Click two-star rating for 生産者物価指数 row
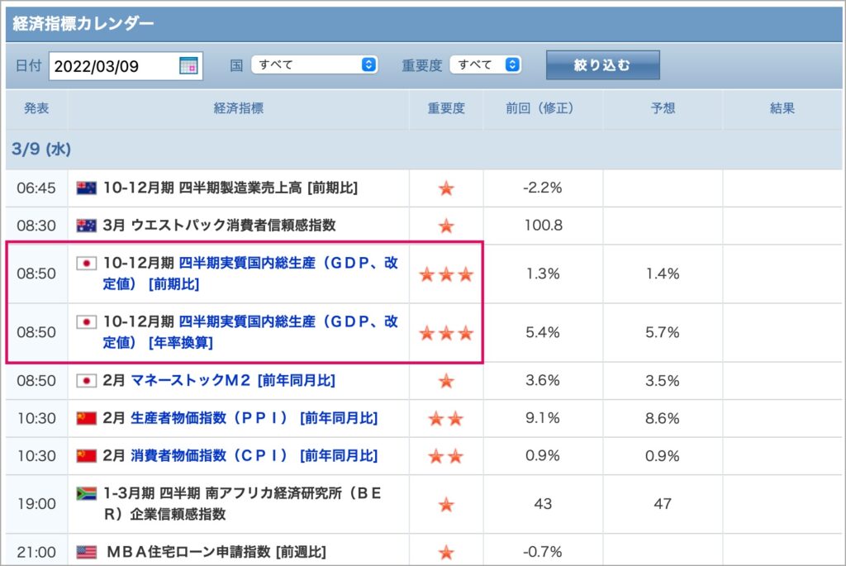 (x=445, y=418)
